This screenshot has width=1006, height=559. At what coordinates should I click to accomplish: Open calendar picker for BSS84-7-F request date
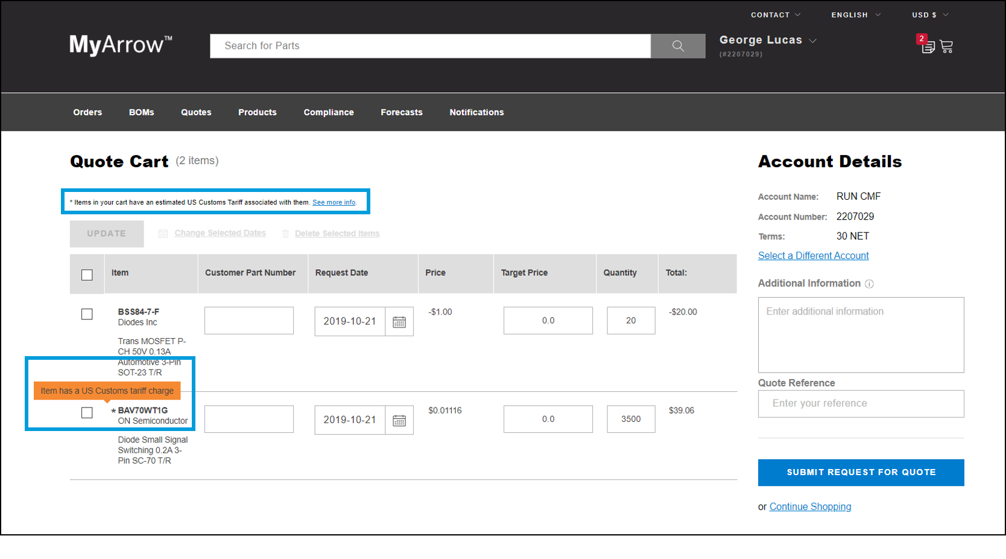coord(399,322)
